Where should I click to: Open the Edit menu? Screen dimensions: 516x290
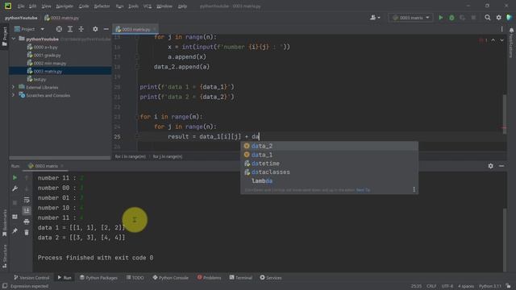point(32,6)
